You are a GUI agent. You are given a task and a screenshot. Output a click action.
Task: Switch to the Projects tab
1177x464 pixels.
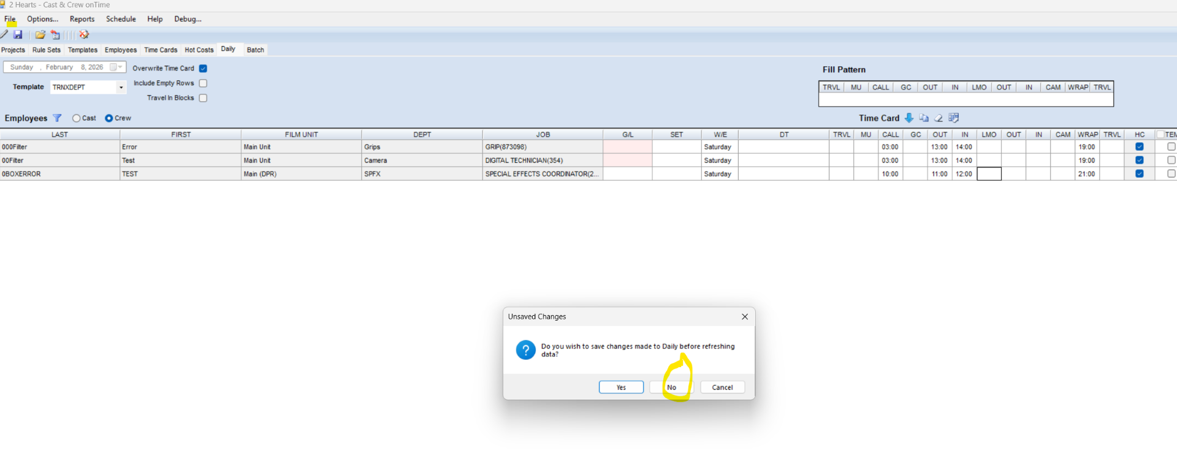(13, 50)
